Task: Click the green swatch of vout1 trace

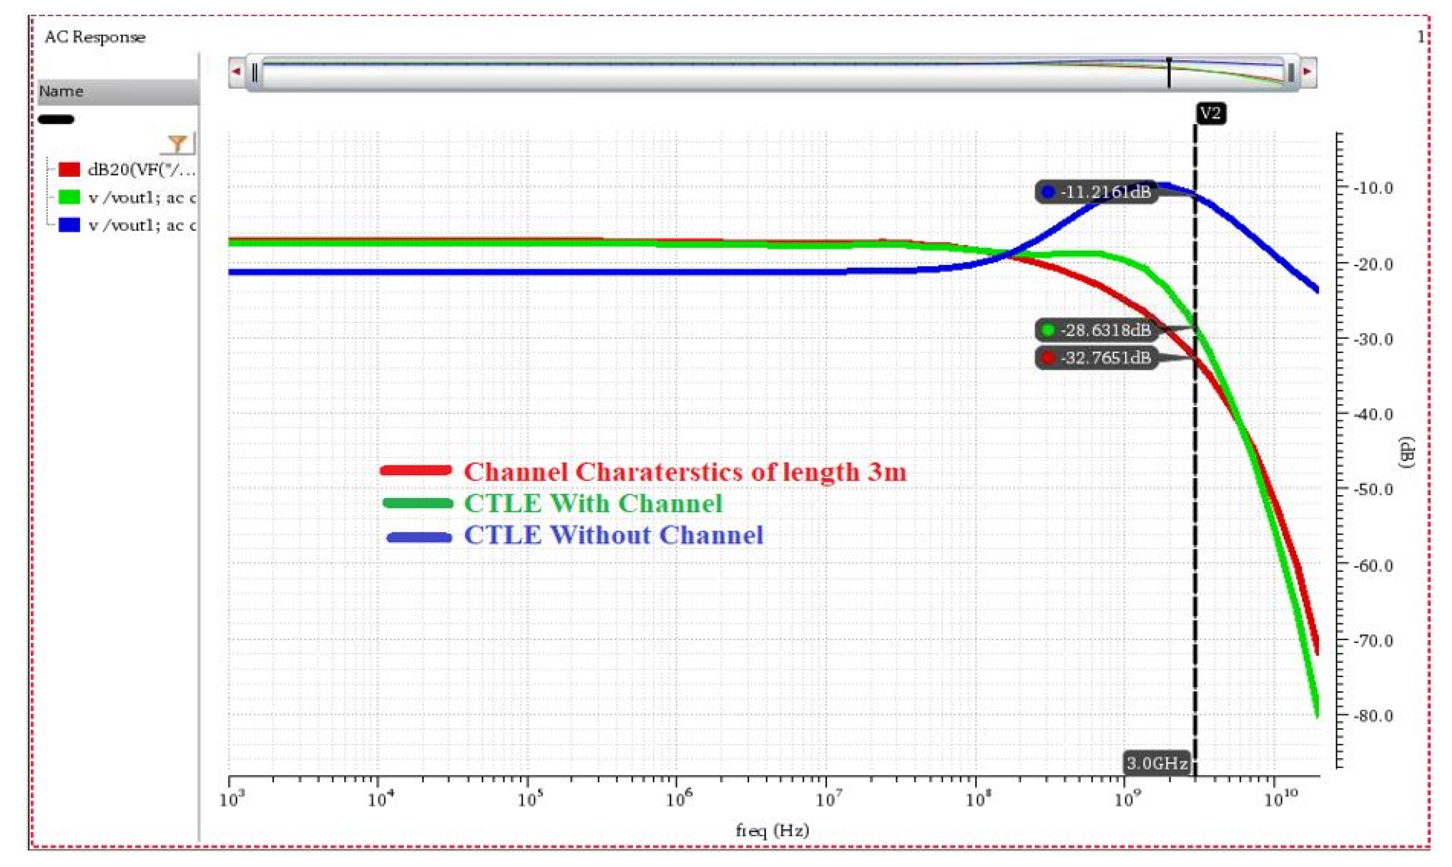Action: click(69, 197)
